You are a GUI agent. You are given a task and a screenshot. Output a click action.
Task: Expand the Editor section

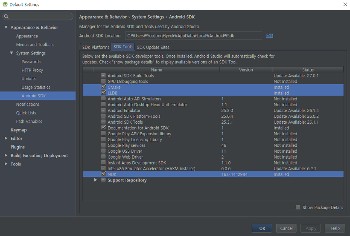pyautogui.click(x=6, y=138)
